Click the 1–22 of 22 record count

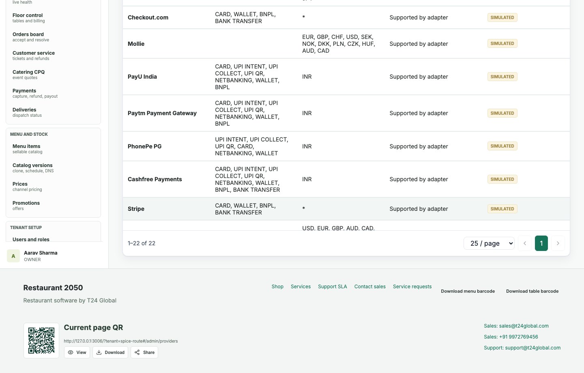coord(142,243)
